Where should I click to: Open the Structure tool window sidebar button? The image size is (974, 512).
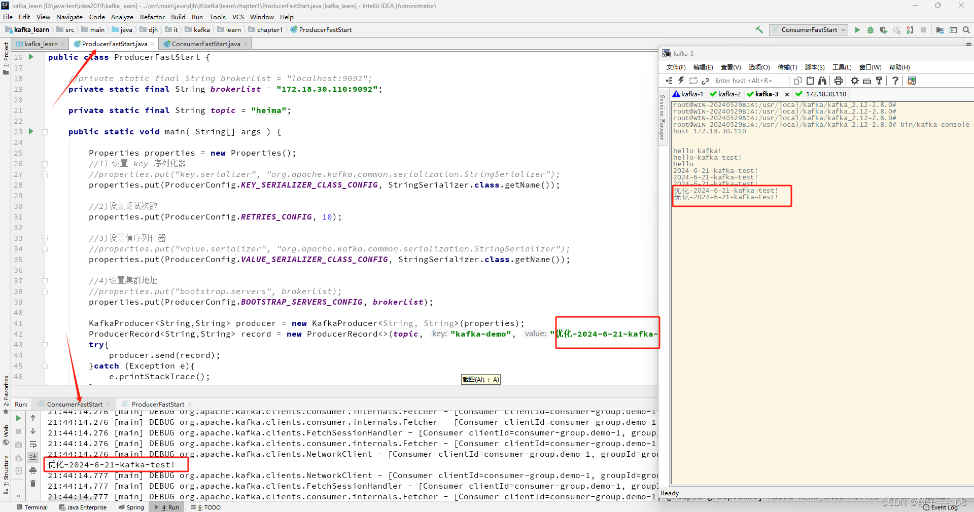[x=6, y=474]
